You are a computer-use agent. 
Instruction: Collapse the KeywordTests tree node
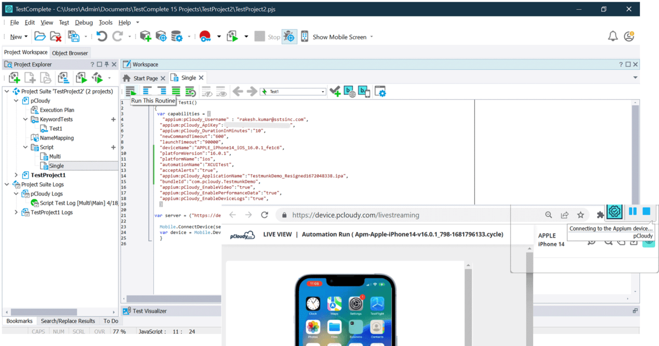tap(26, 119)
